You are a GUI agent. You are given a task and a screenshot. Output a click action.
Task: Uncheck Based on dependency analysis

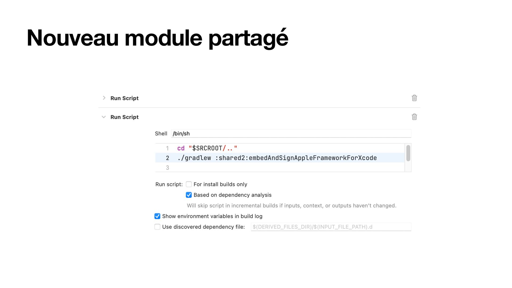[x=189, y=195]
